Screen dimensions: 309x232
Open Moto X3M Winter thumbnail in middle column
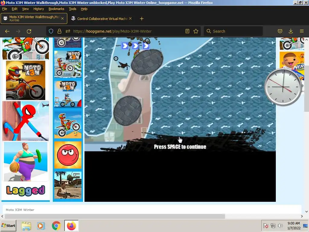click(68, 64)
